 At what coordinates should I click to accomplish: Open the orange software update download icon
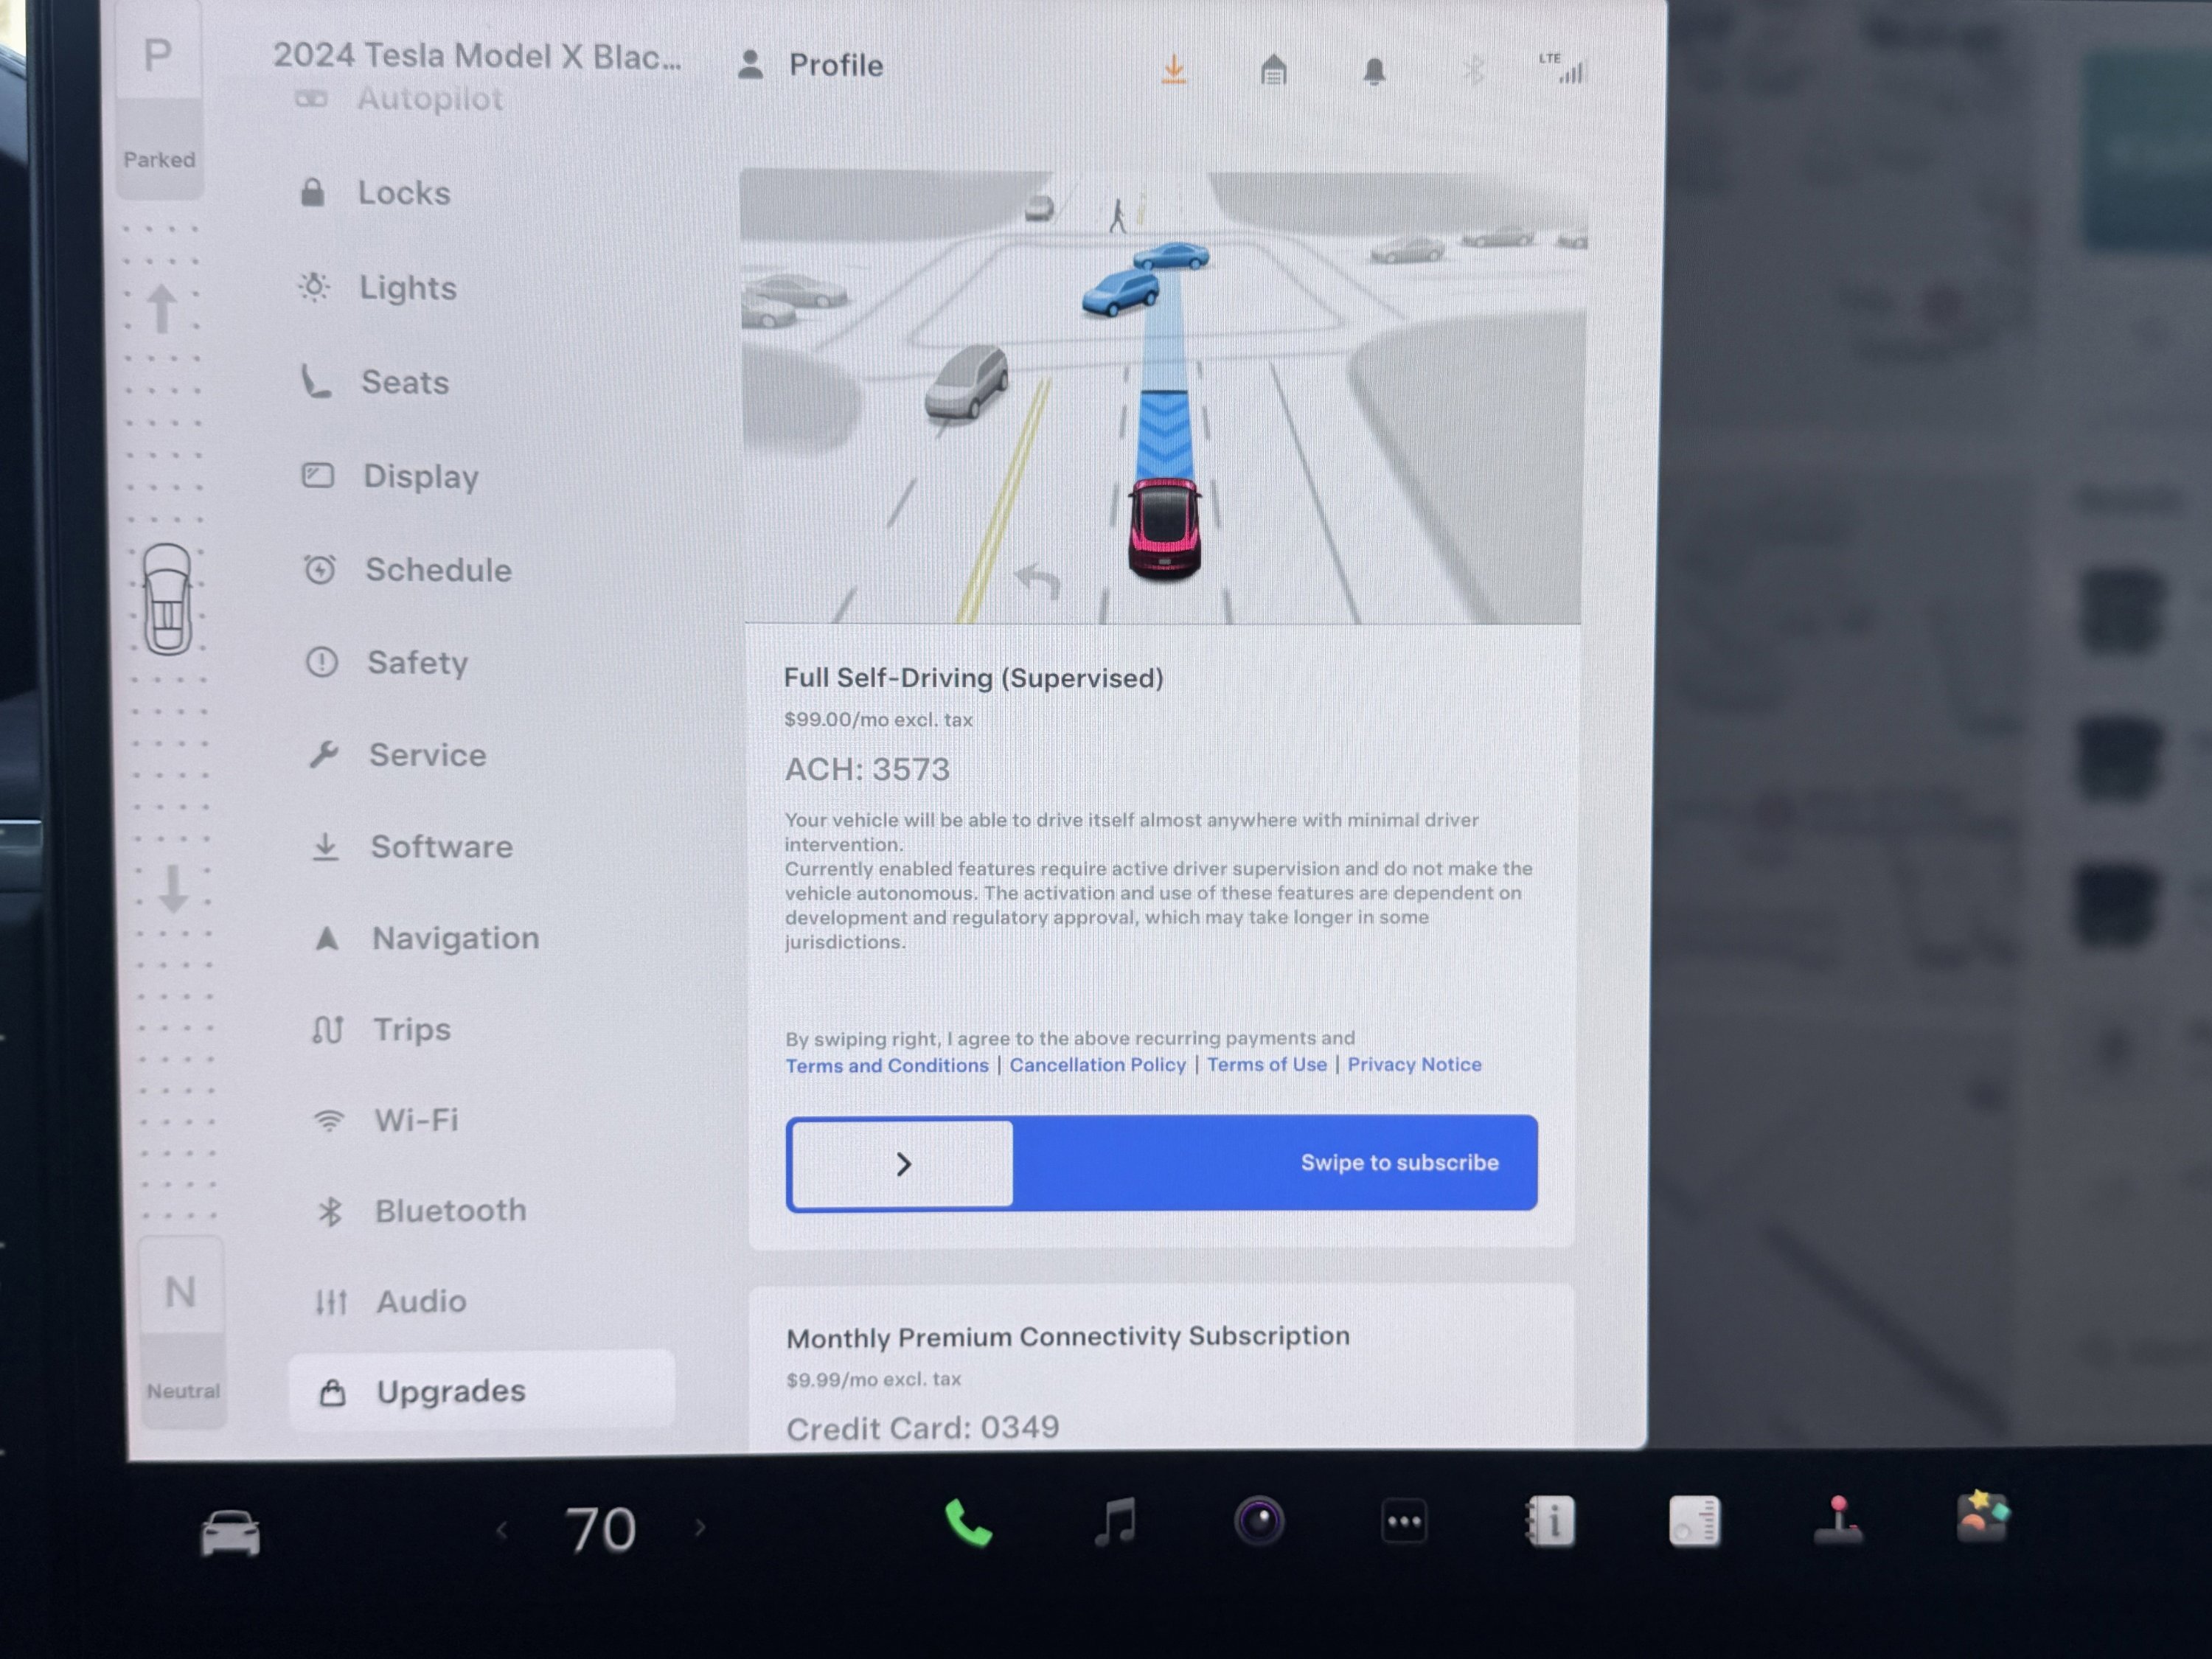pyautogui.click(x=1173, y=68)
